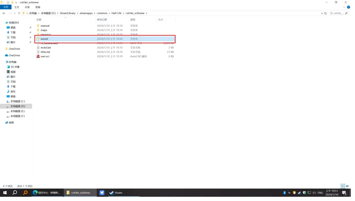Screen dimensions: 355x201
Task: Sort files by 修改日期 column header
Action: click(102, 20)
